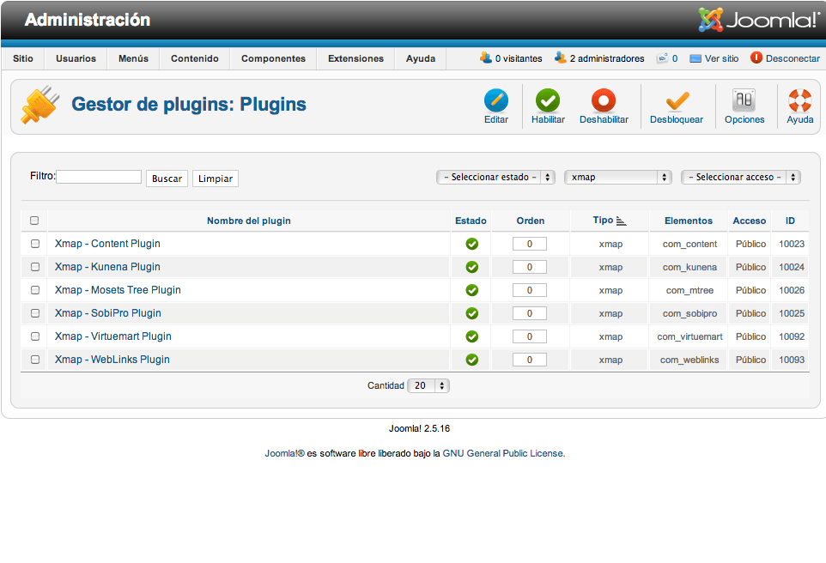Open the Cantidad 20 dropdown
826x563 pixels.
coord(428,386)
